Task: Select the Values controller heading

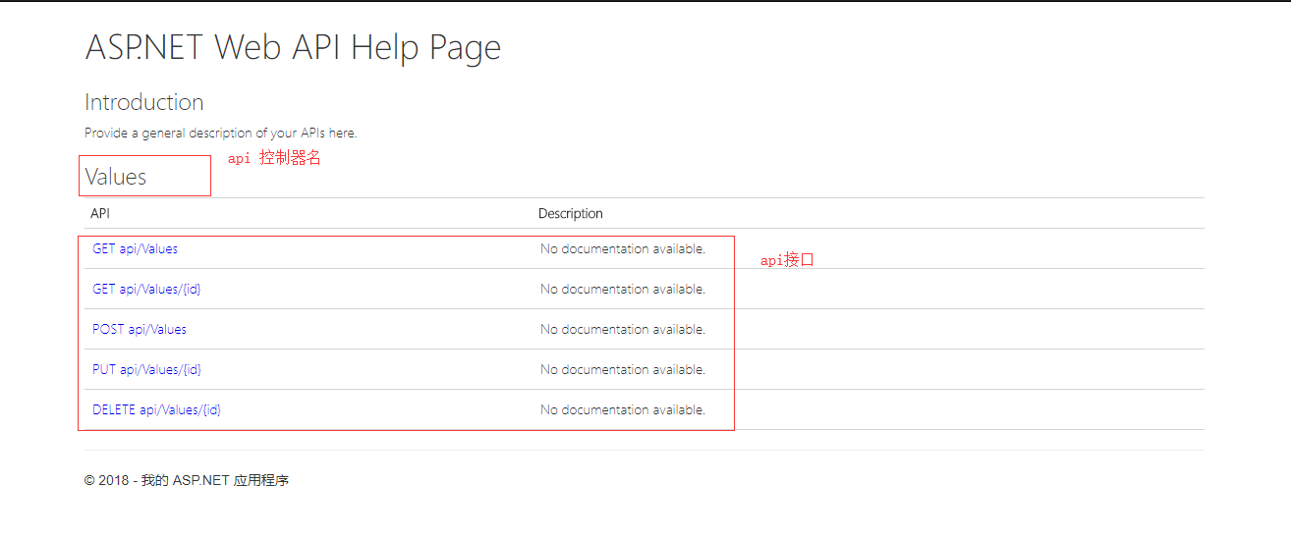Action: click(116, 177)
